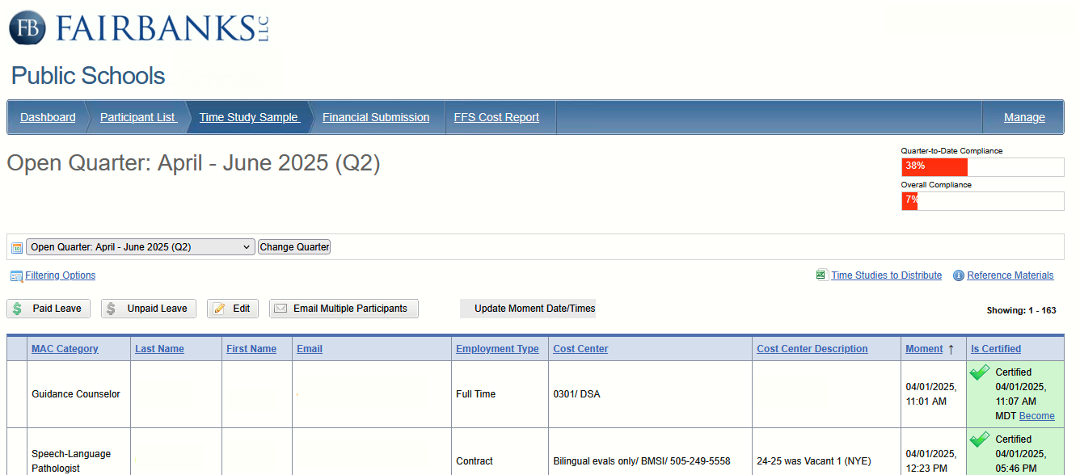
Task: Click the gray dollar icon on Unpaid Leave
Action: tap(112, 309)
